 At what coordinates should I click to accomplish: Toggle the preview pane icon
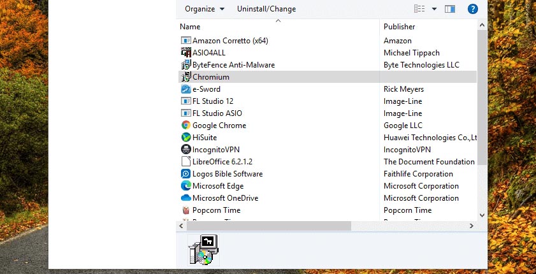pyautogui.click(x=449, y=9)
